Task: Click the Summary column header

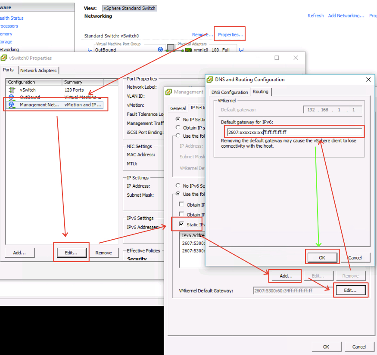Action: click(83, 82)
